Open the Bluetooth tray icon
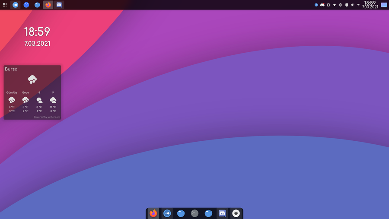Image resolution: width=389 pixels, height=219 pixels. [x=341, y=5]
